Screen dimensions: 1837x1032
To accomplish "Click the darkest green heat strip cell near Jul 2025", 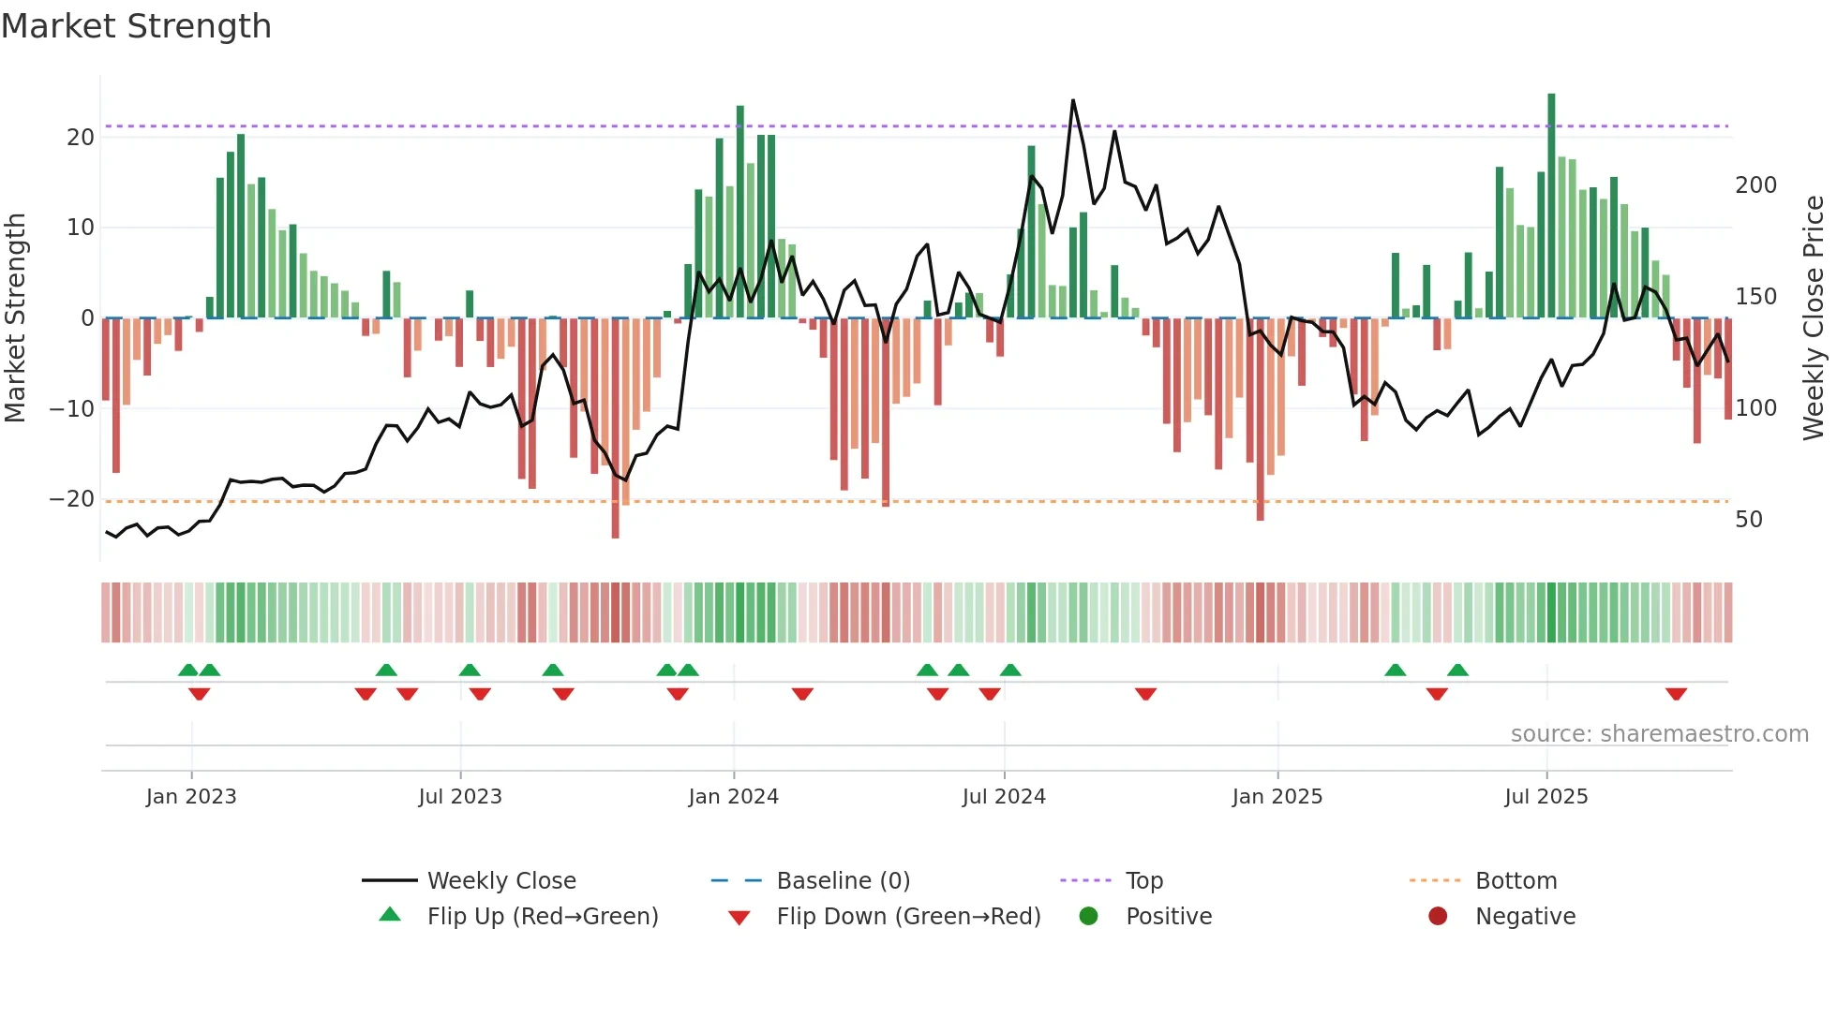I will (x=1551, y=612).
